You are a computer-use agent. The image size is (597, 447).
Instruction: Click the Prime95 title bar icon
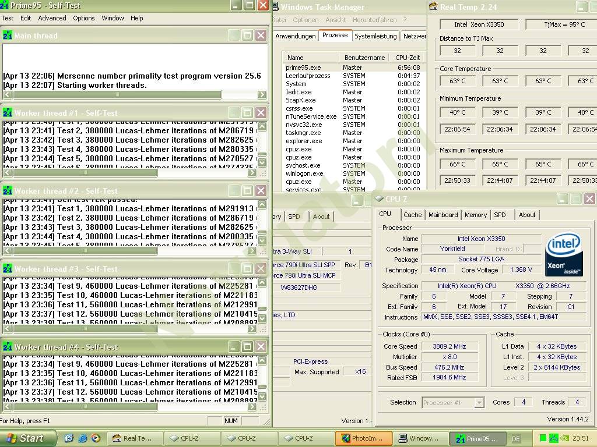point(4,5)
